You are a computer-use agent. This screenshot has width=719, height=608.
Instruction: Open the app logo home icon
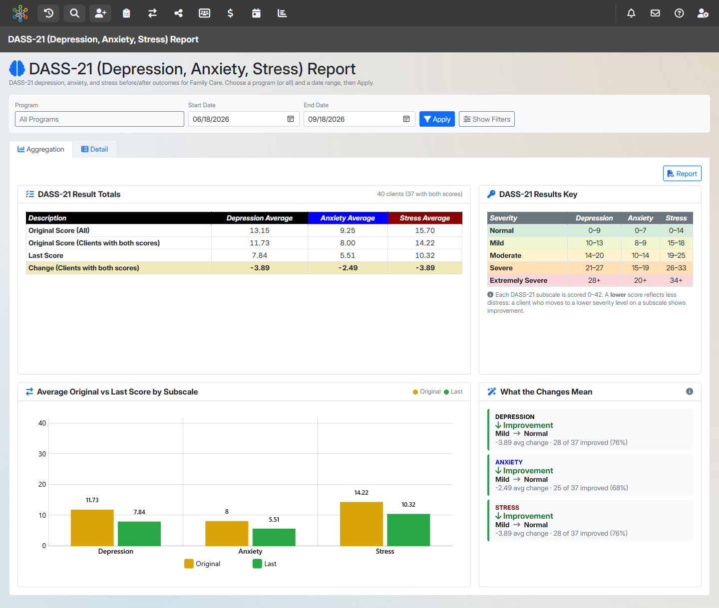pos(20,13)
